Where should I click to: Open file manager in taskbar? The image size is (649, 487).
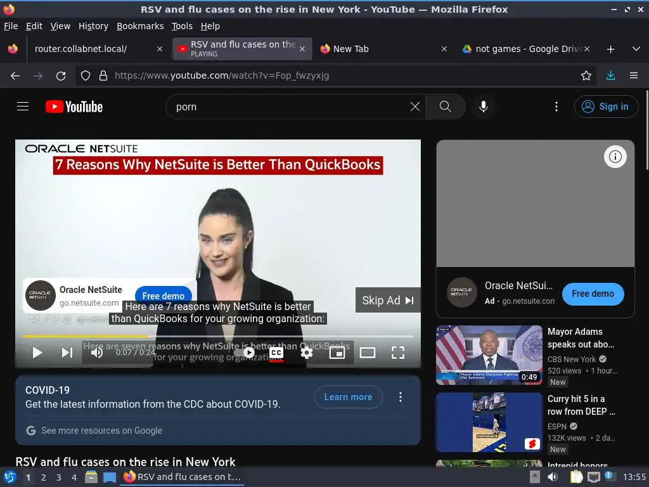tap(91, 477)
